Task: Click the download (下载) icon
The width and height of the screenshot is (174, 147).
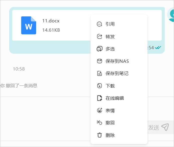Action: (100, 86)
